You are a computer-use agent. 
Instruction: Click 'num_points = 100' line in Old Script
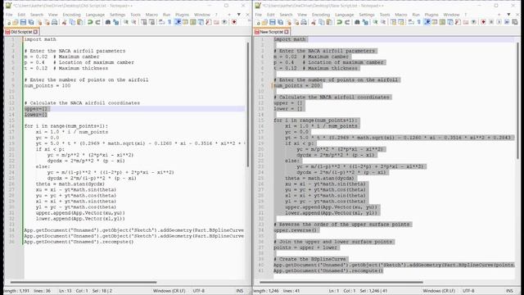(47, 85)
